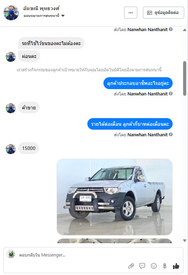This screenshot has height=275, width=188.
Task: Click the scroll up arrow of chat
Action: click(185, 30)
